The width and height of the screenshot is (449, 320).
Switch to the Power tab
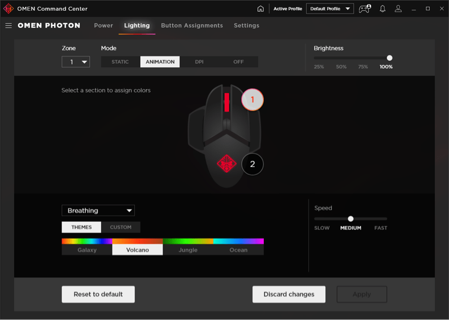pyautogui.click(x=103, y=25)
